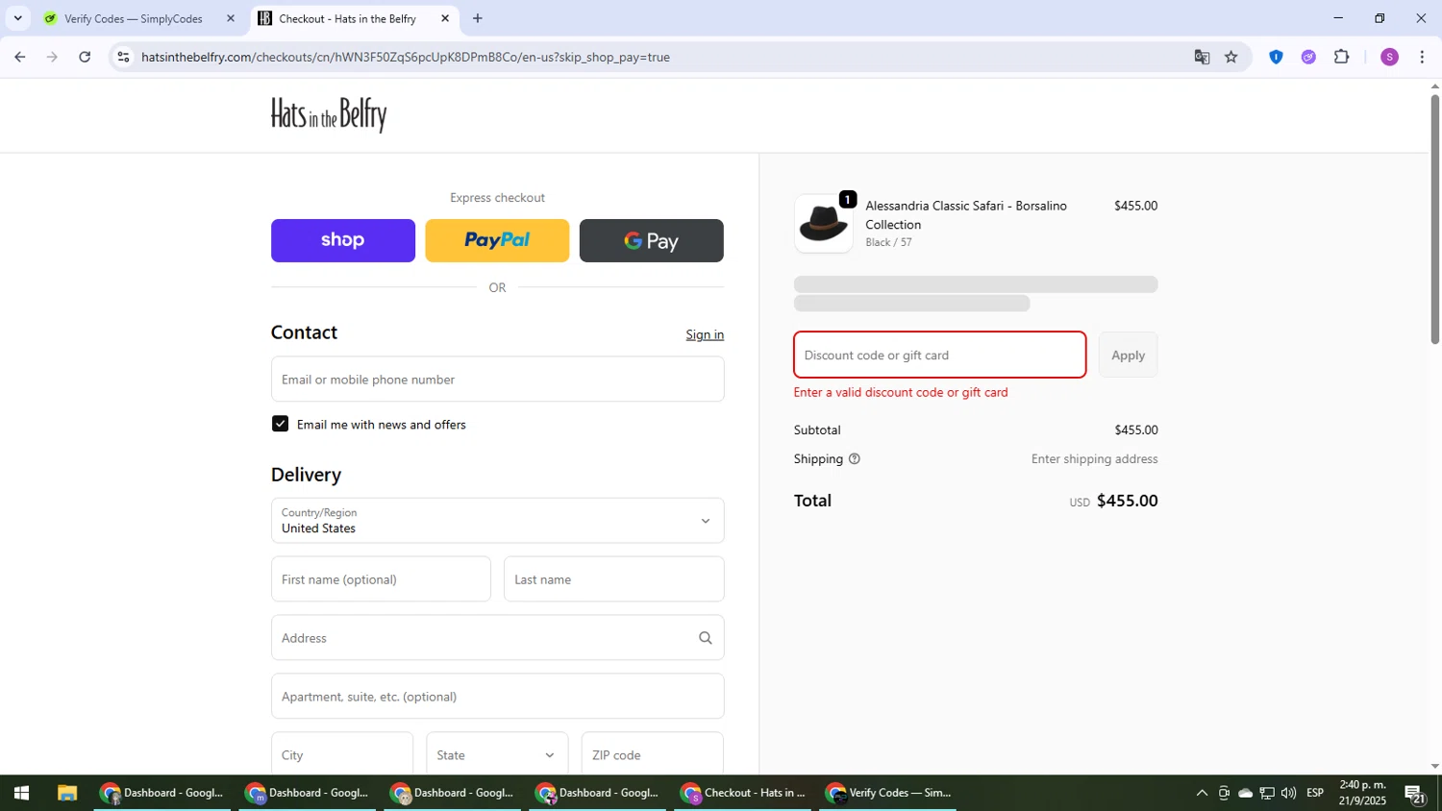Open the Windows Start menu

pos(21,793)
